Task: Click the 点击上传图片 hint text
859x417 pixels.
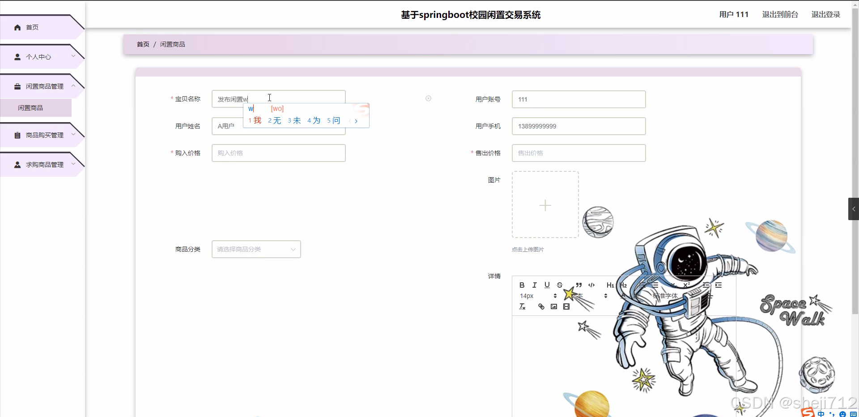Action: click(x=528, y=250)
